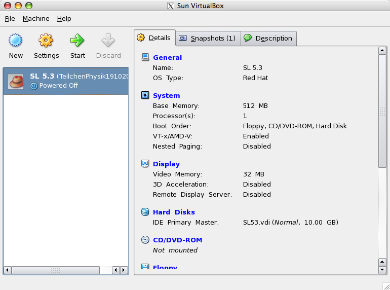Switch to the Snapshots (1) tab

click(208, 39)
